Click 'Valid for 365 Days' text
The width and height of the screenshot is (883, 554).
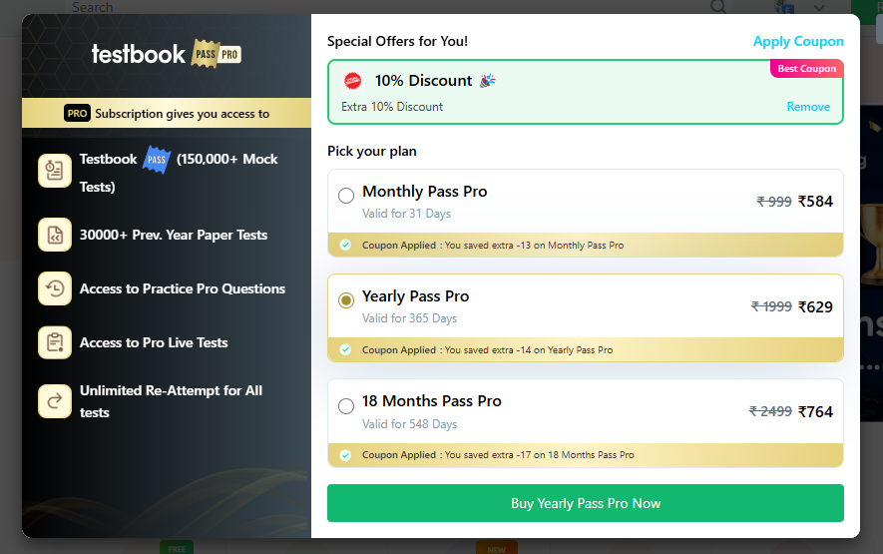pyautogui.click(x=409, y=318)
